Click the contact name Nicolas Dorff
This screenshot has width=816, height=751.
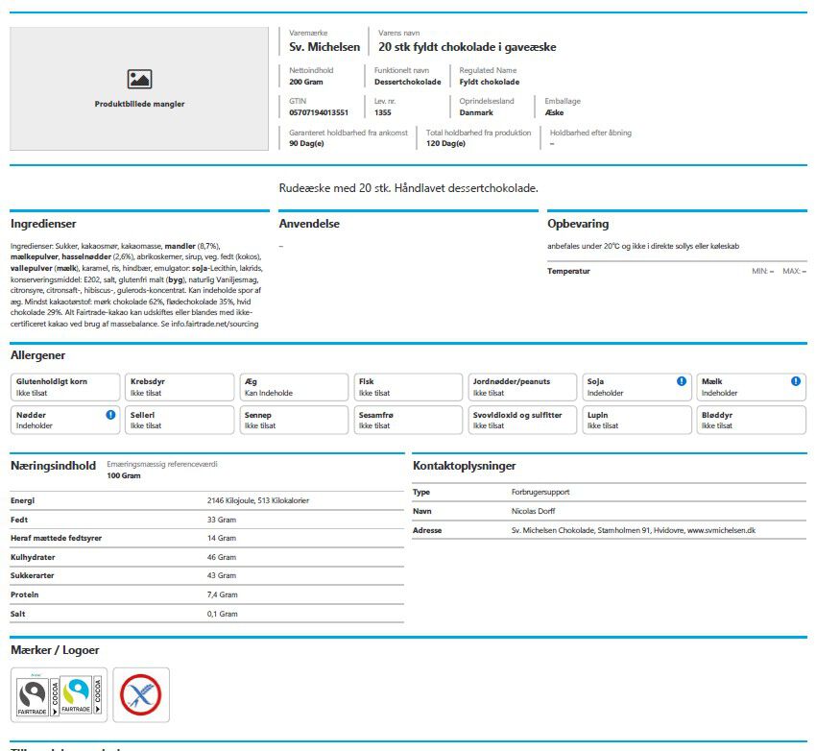pos(533,511)
